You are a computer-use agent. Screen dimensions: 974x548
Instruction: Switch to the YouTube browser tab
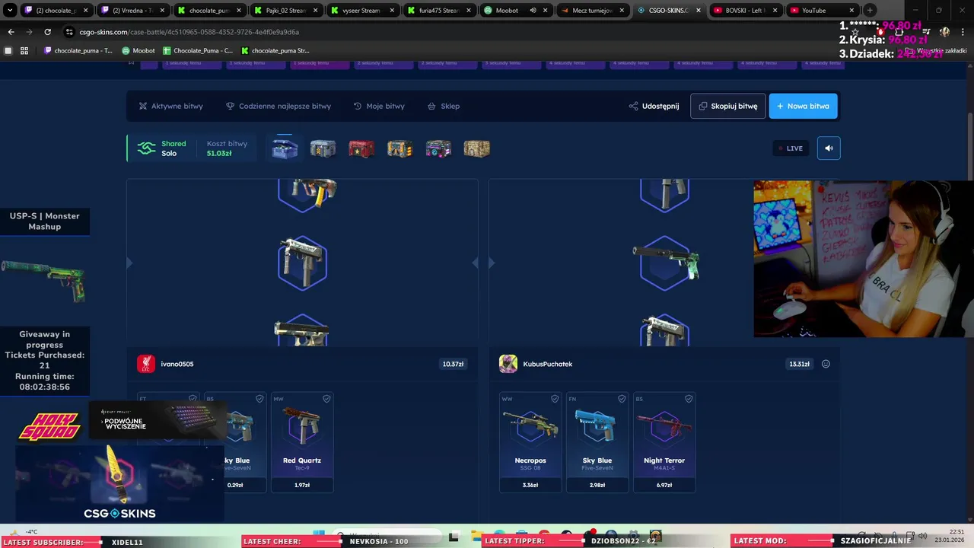822,11
